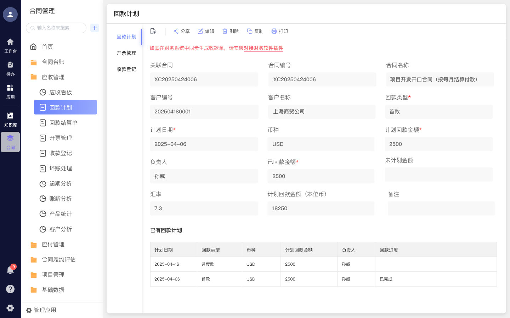Open the knowledge base (知识库) icon
The image size is (510, 318).
click(x=10, y=119)
